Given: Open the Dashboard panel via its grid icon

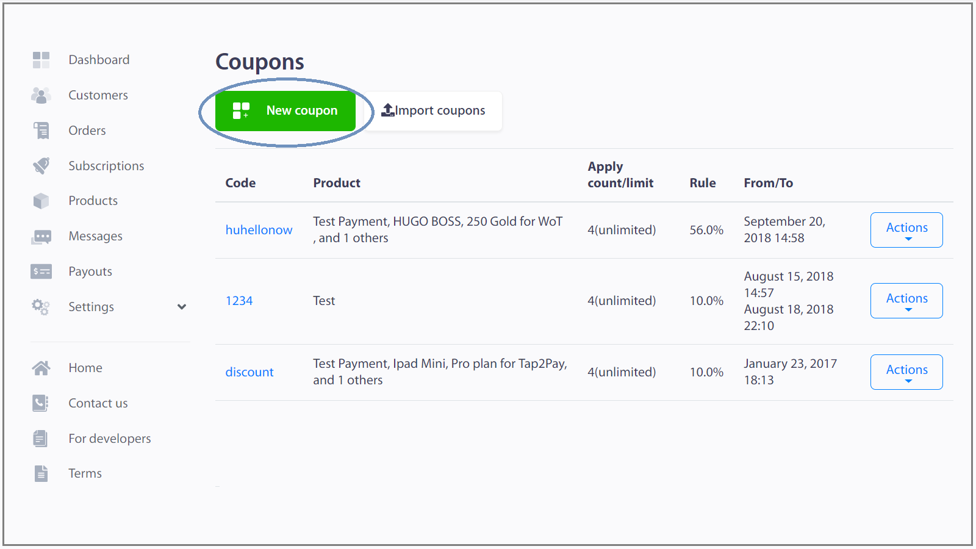Looking at the screenshot, I should click(41, 59).
